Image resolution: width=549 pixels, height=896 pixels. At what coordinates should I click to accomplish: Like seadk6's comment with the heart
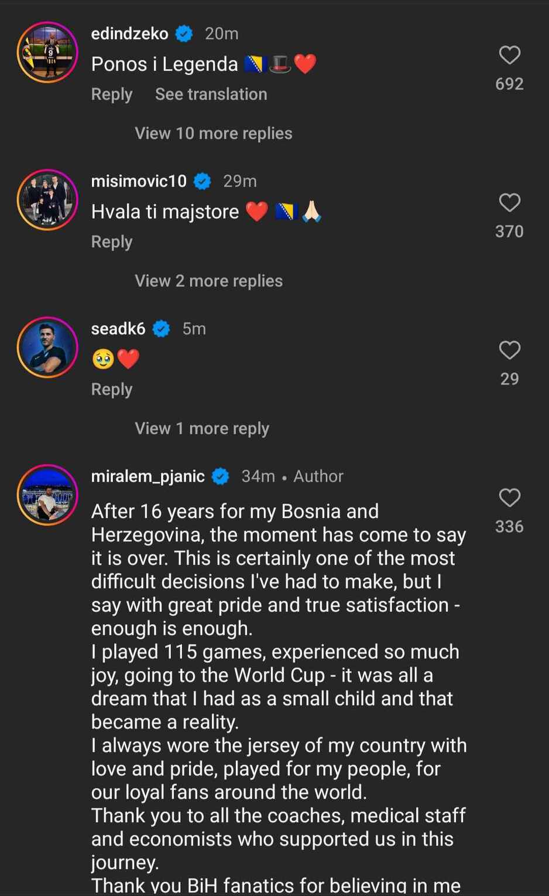pos(509,350)
